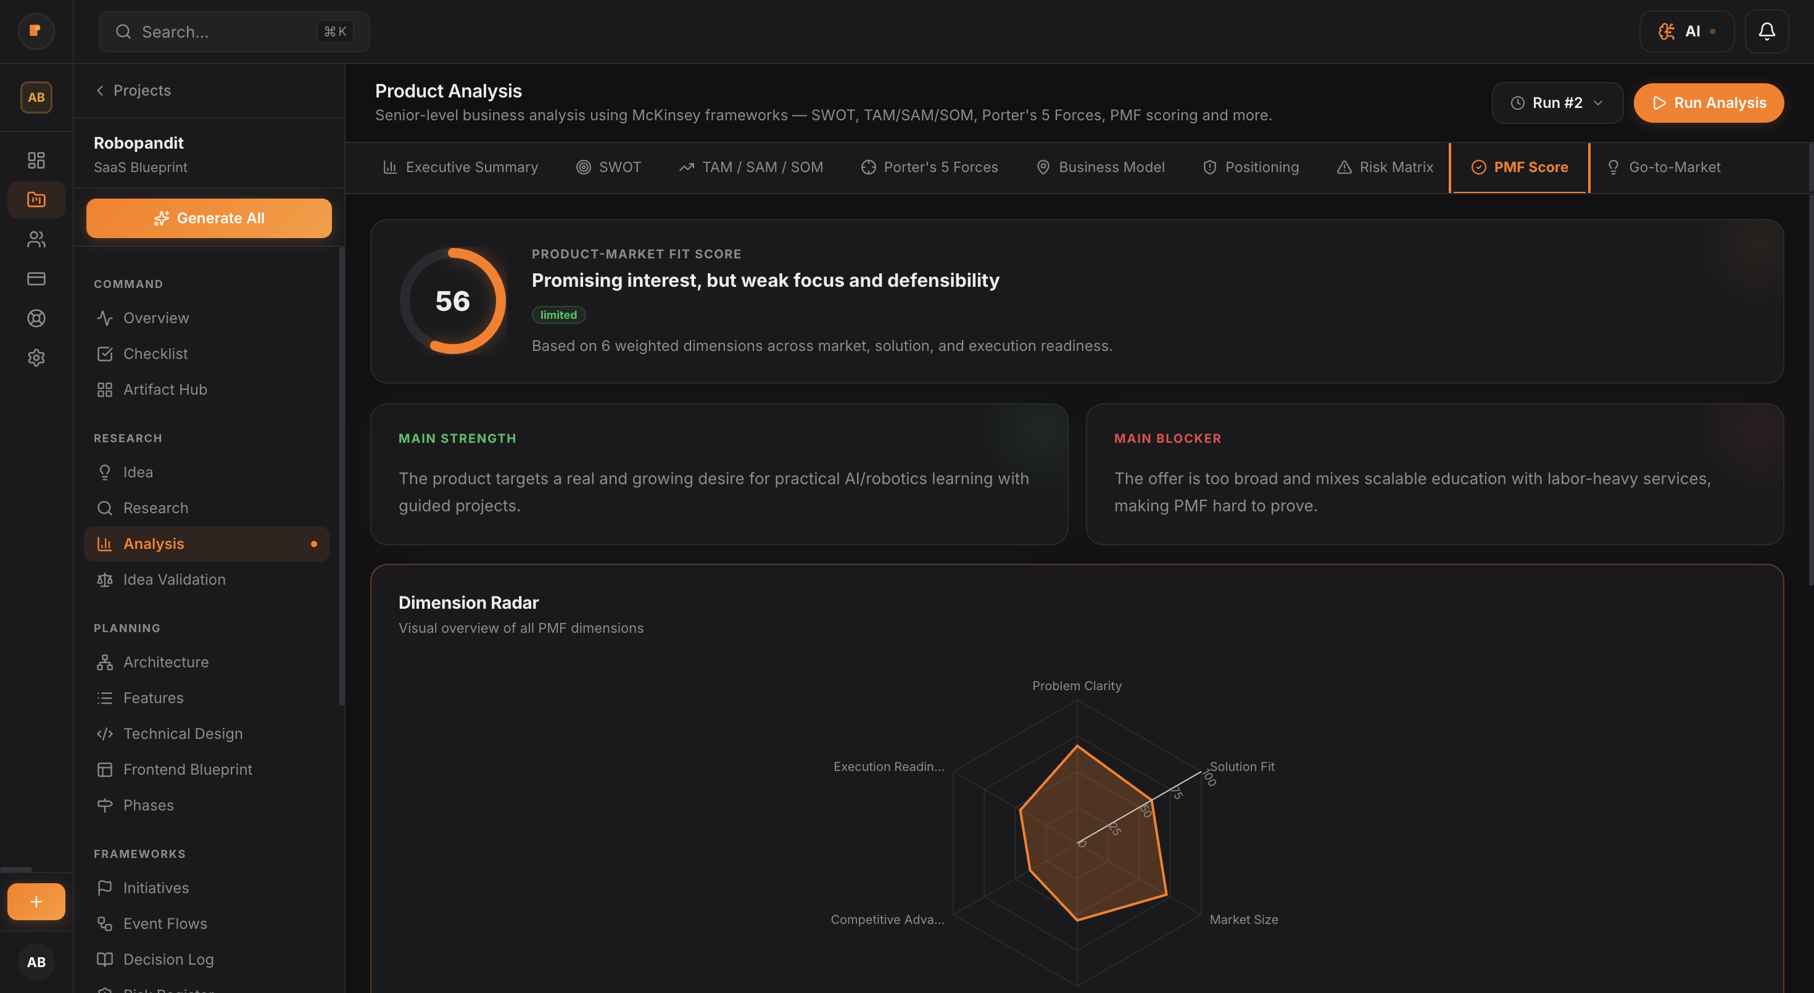Open the AI brain assistant panel

(x=1686, y=31)
